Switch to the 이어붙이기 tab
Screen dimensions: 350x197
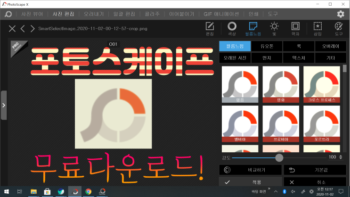pyautogui.click(x=182, y=14)
